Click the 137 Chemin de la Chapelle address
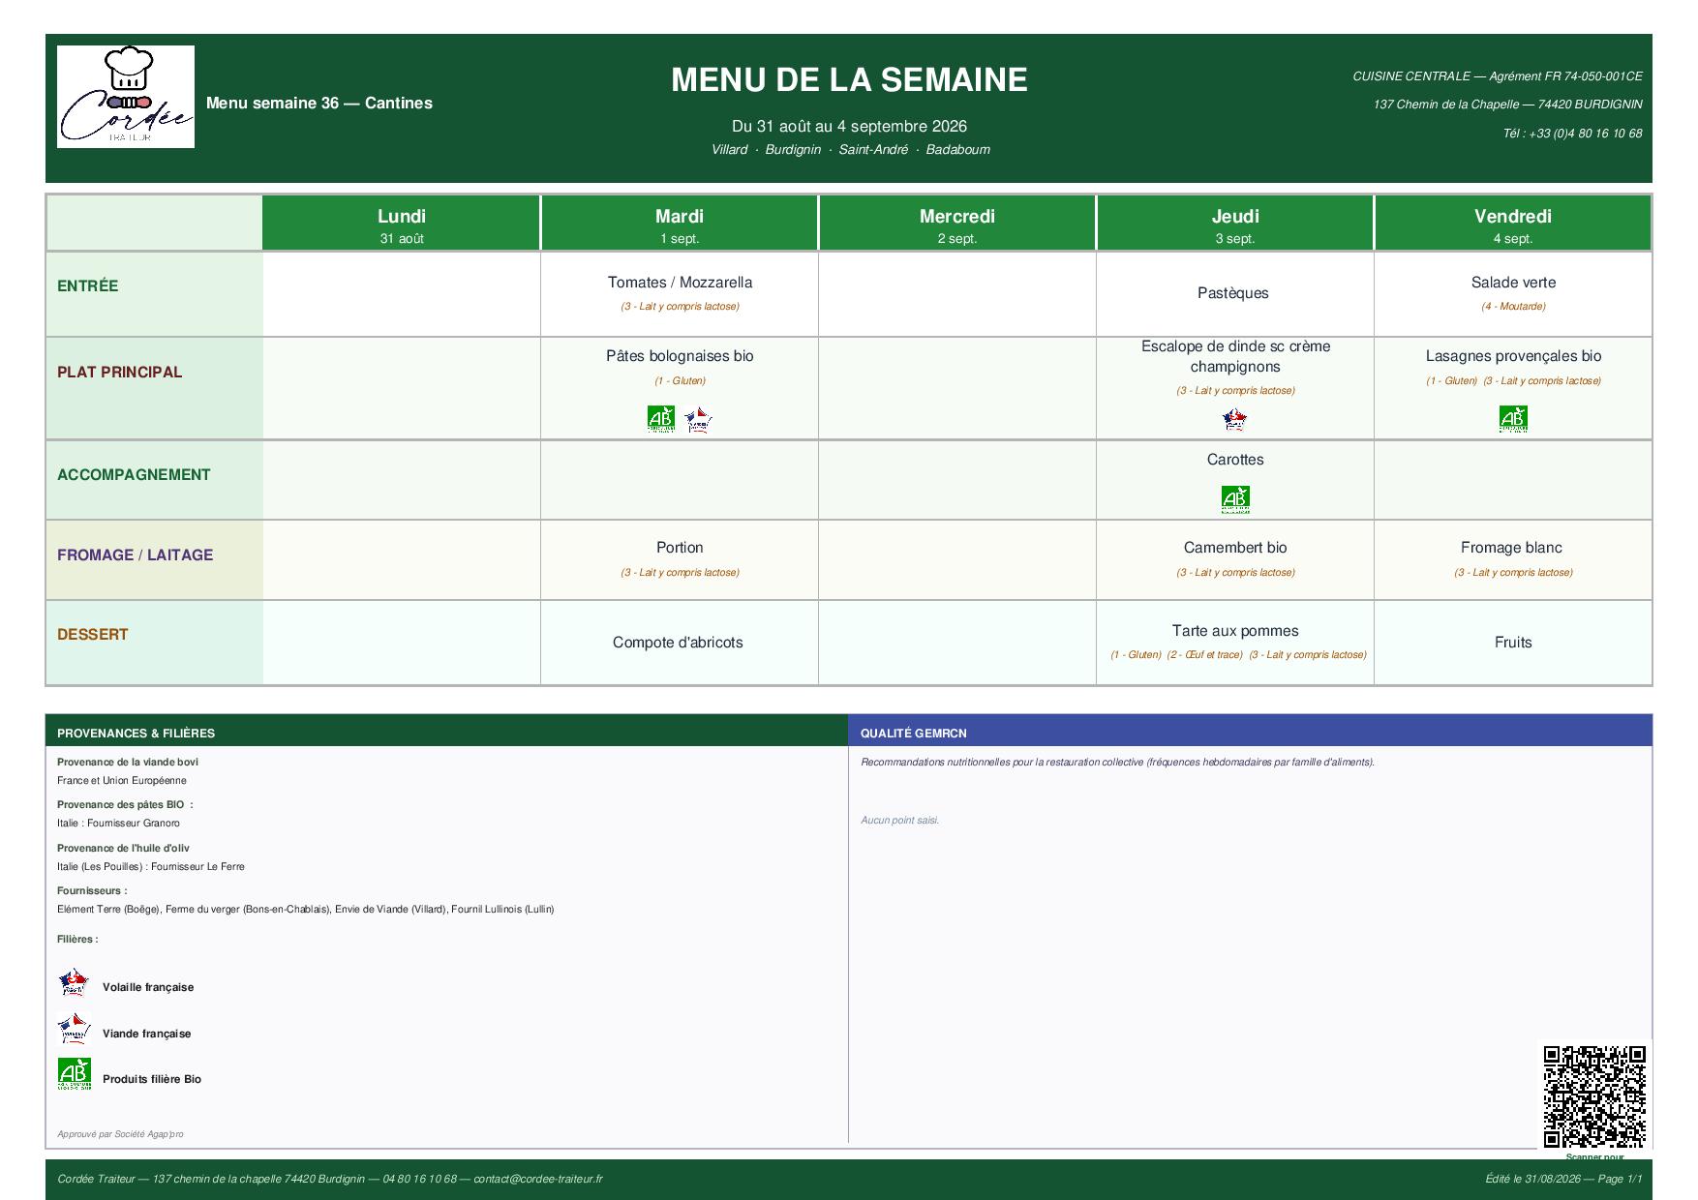 (x=1507, y=105)
